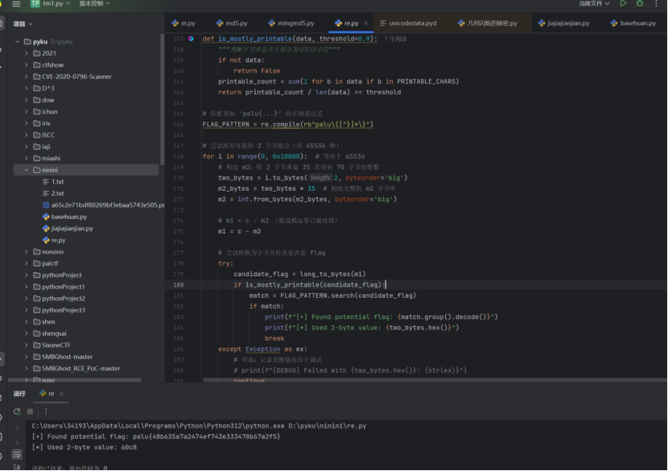Open run panel more options menu
The width and height of the screenshot is (668, 471).
tap(46, 411)
